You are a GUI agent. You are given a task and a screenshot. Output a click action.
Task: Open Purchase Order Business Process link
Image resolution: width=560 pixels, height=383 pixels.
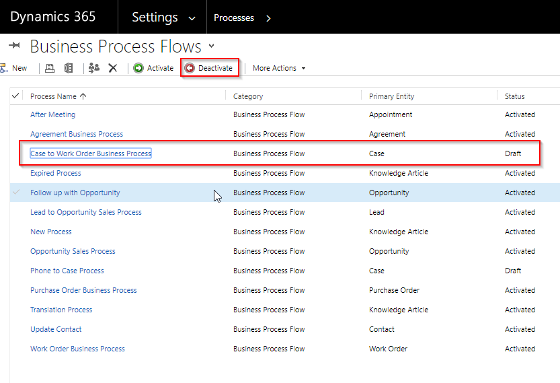pyautogui.click(x=83, y=290)
